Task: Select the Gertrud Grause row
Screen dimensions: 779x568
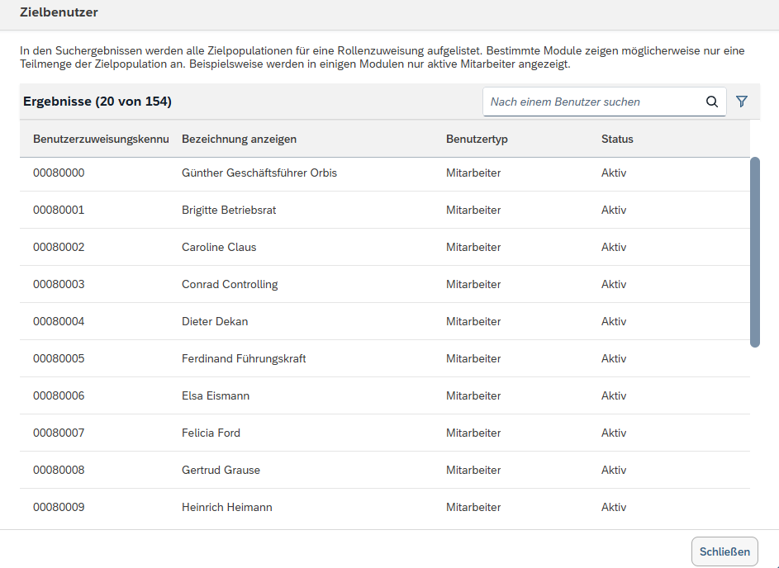Action: (221, 470)
